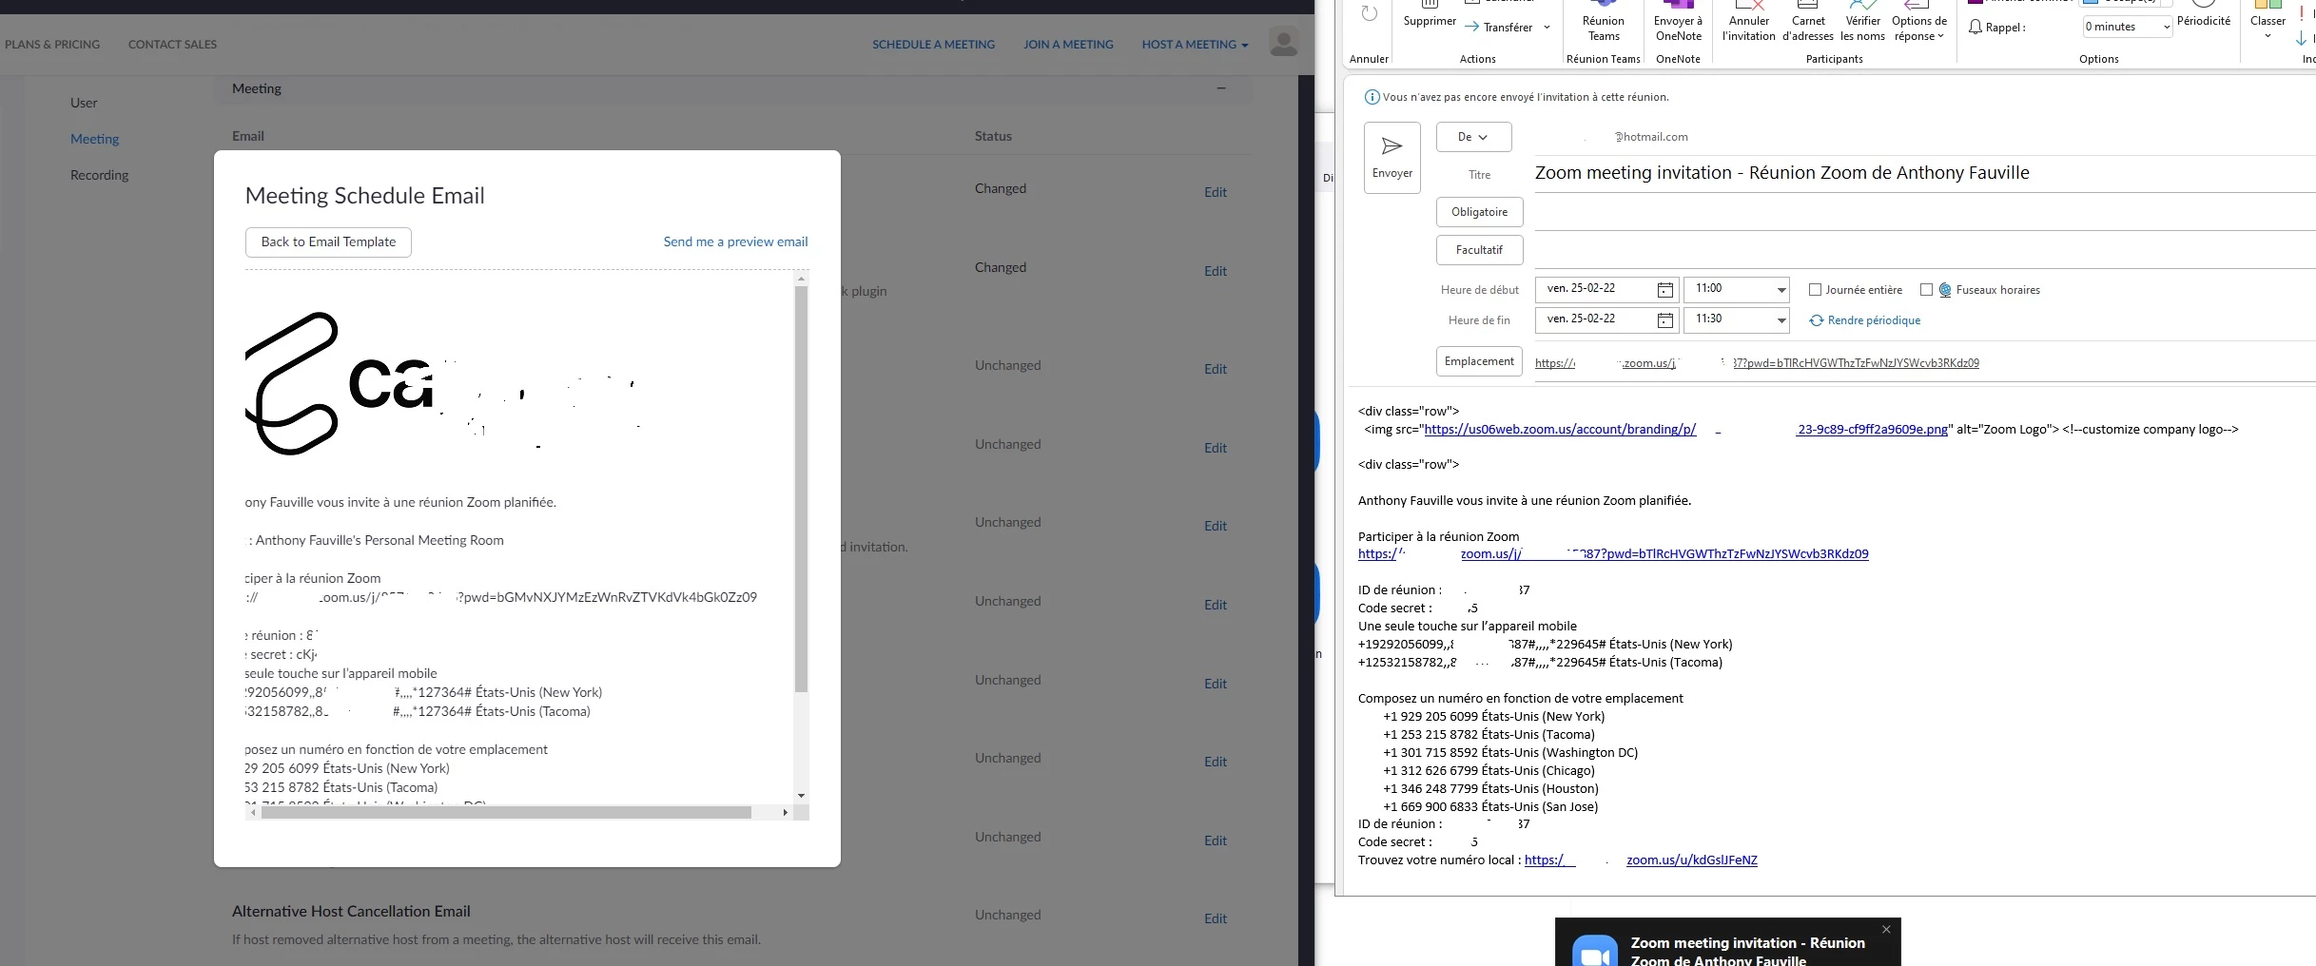Open the us06web.zoom.us branding image link
2316x966 pixels.
(1685, 430)
